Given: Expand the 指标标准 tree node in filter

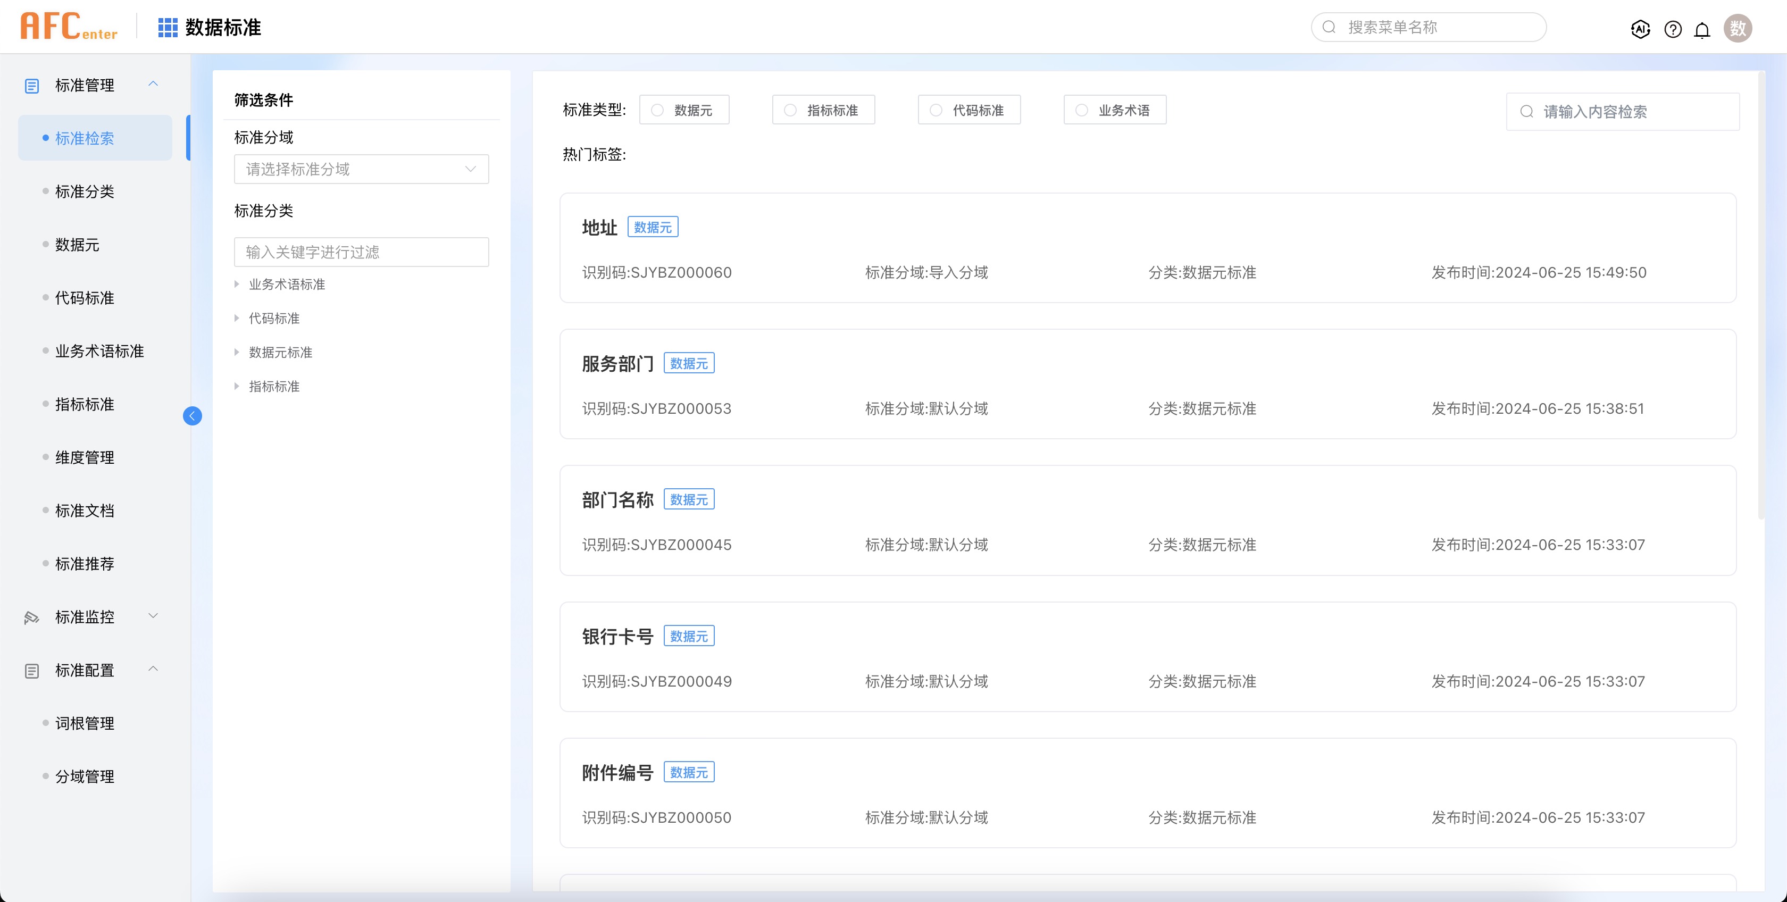Looking at the screenshot, I should tap(237, 387).
